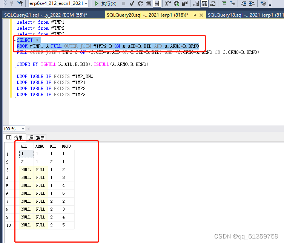Toggle IntelliSense enabled icon
Image resolution: width=284 pixels, height=243 pixels.
(x=157, y=3)
